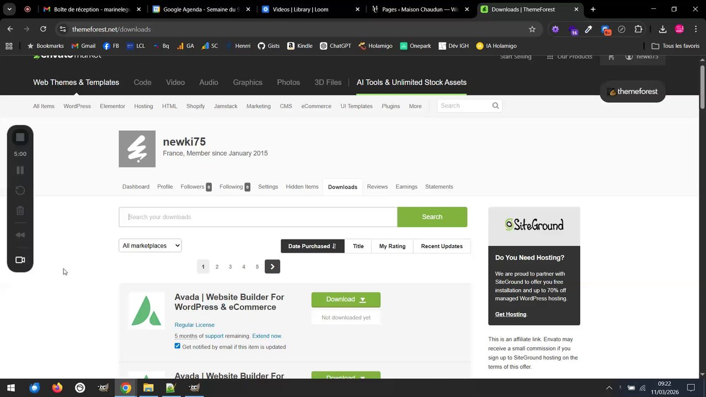The height and width of the screenshot is (397, 706).
Task: Click the green Search button
Action: click(432, 217)
